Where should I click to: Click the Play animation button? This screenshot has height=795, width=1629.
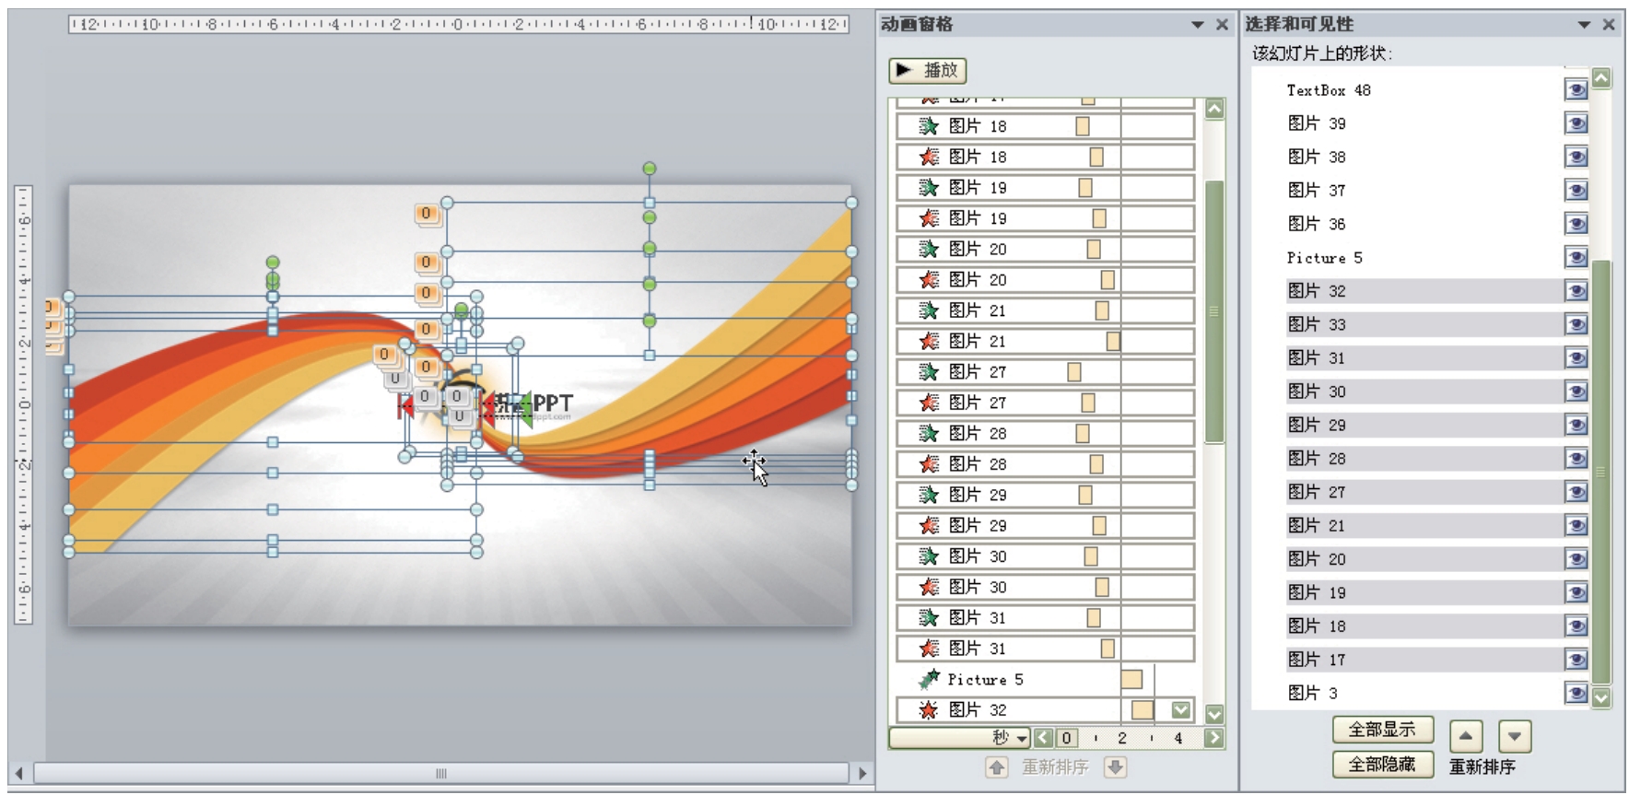(927, 70)
